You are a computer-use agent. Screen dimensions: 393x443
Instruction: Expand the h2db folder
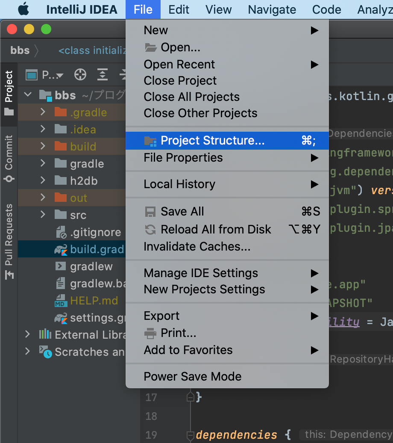point(43,180)
